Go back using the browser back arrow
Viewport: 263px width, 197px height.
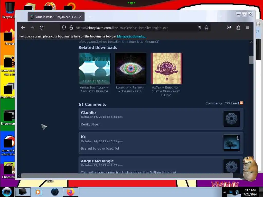coord(23,28)
